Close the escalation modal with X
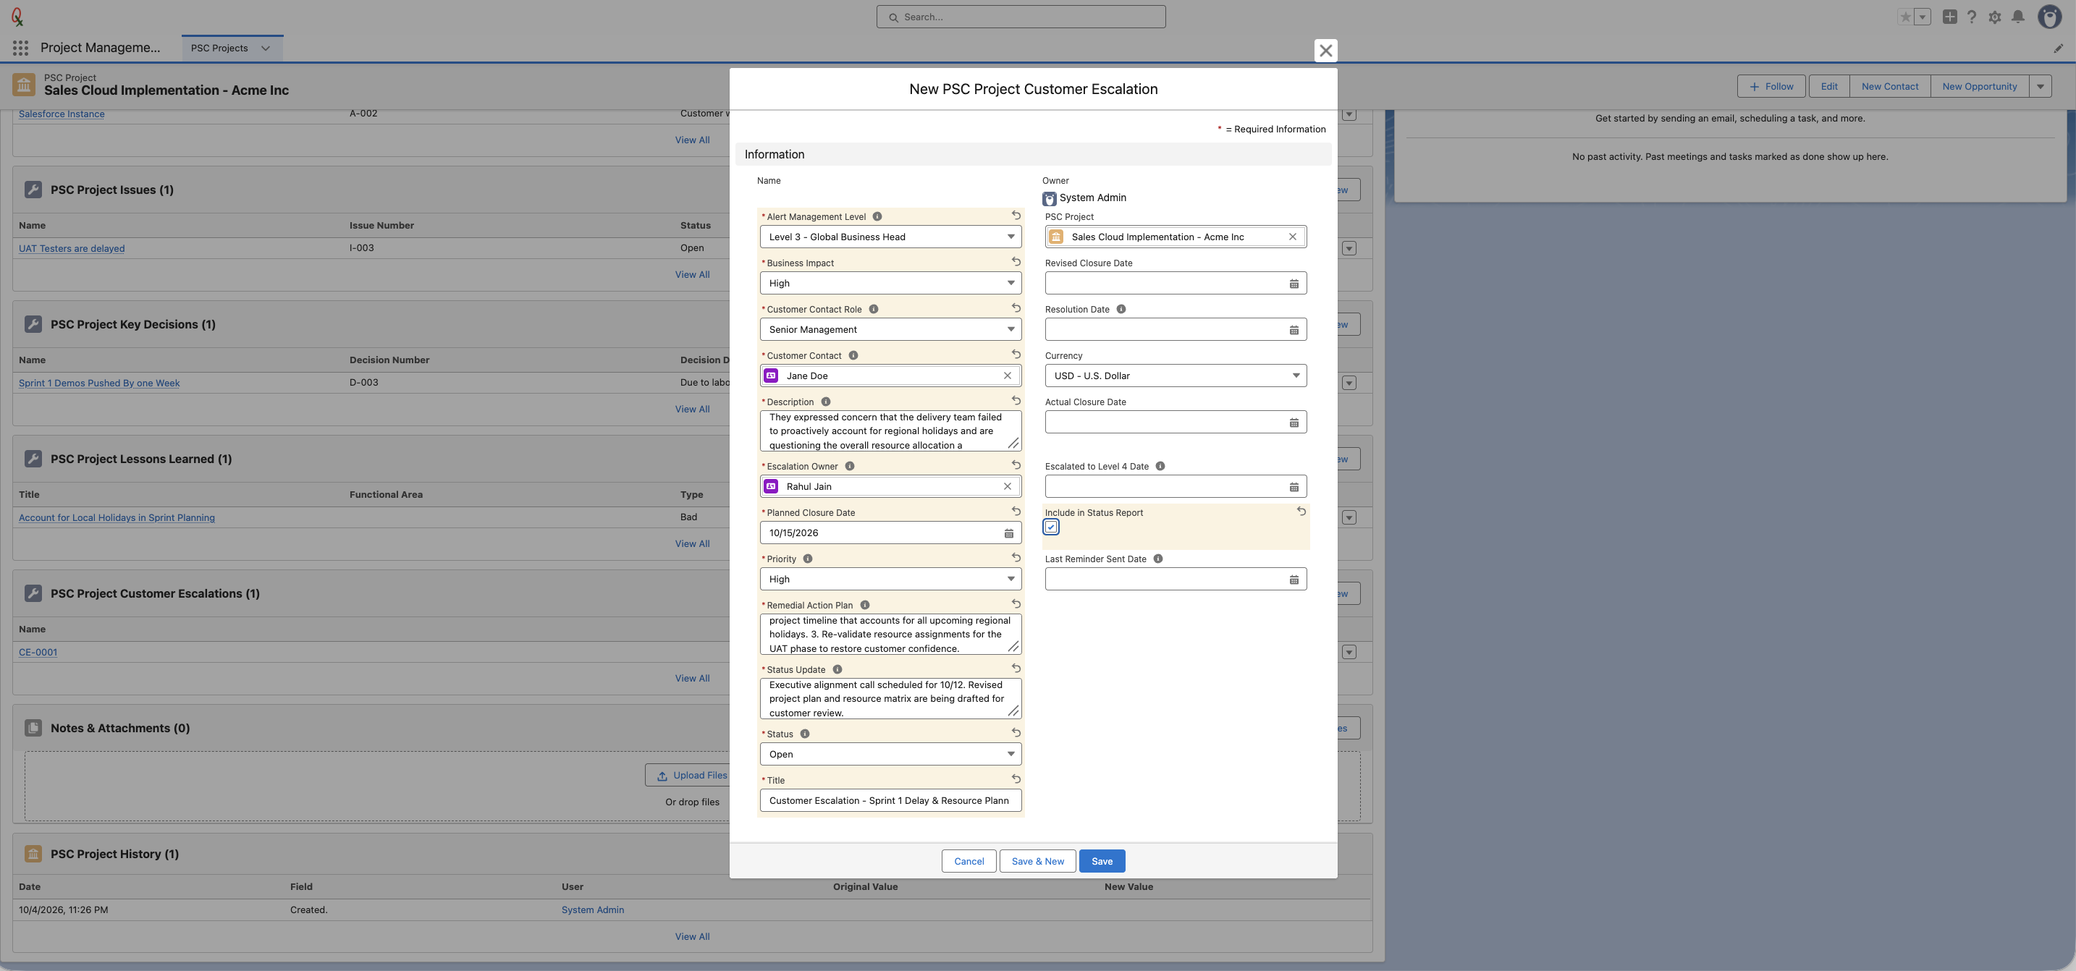2076x971 pixels. [1325, 51]
